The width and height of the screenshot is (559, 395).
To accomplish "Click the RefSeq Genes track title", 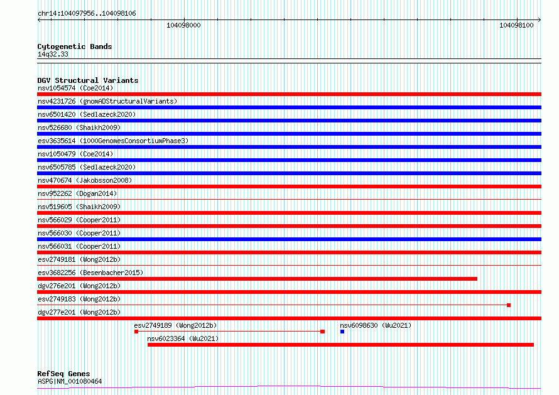I will (63, 374).
